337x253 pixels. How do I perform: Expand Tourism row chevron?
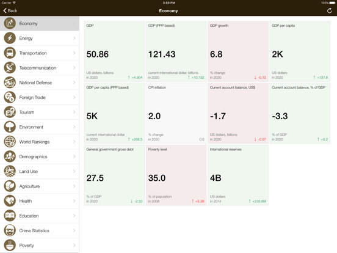pyautogui.click(x=74, y=112)
